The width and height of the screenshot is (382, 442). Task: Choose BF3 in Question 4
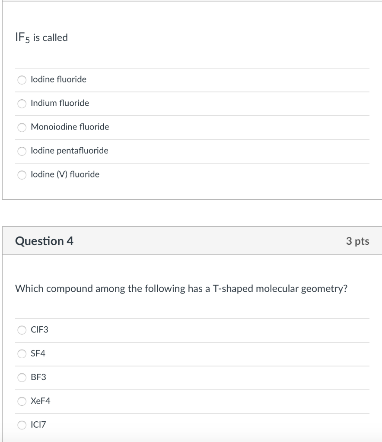click(x=22, y=378)
